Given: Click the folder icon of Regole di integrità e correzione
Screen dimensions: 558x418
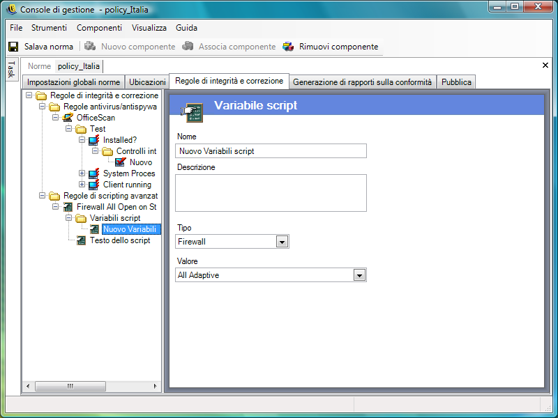Looking at the screenshot, I should coord(41,95).
